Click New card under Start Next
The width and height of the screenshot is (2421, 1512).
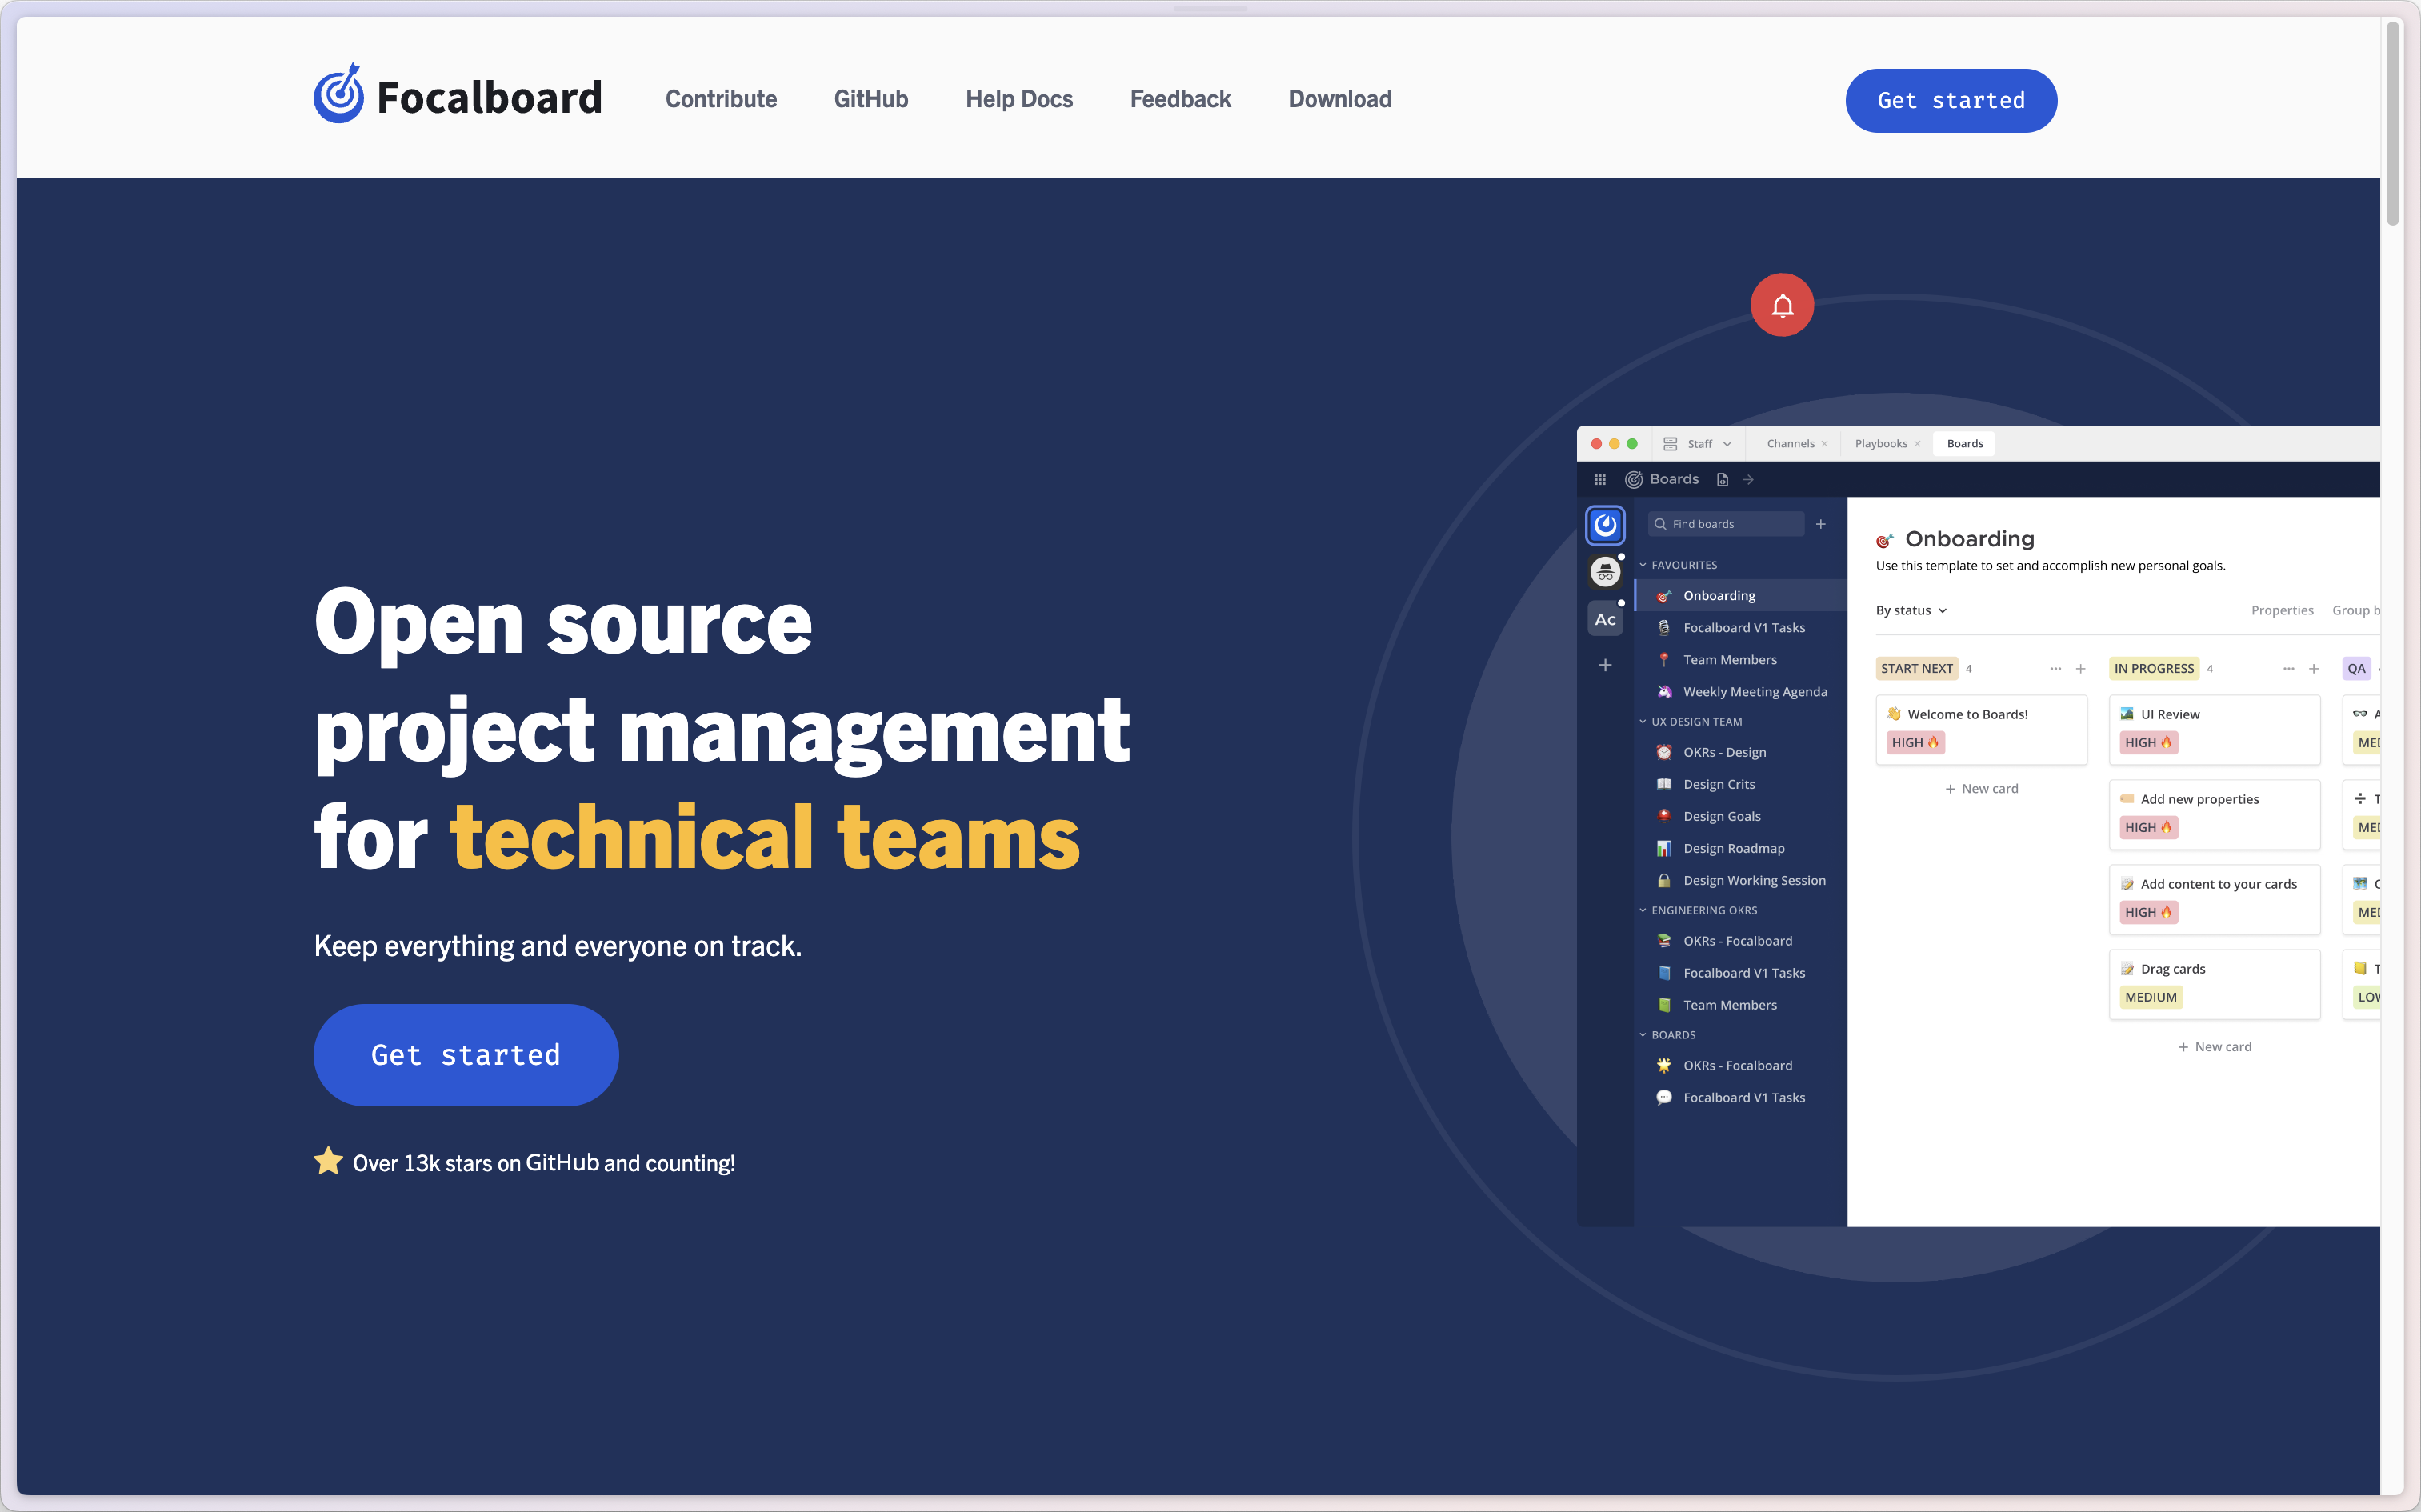(1981, 789)
